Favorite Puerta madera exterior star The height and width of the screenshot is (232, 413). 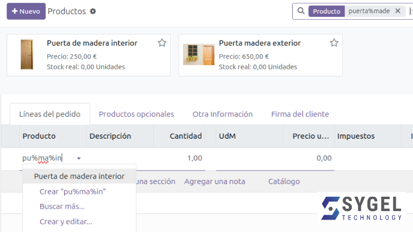334,42
